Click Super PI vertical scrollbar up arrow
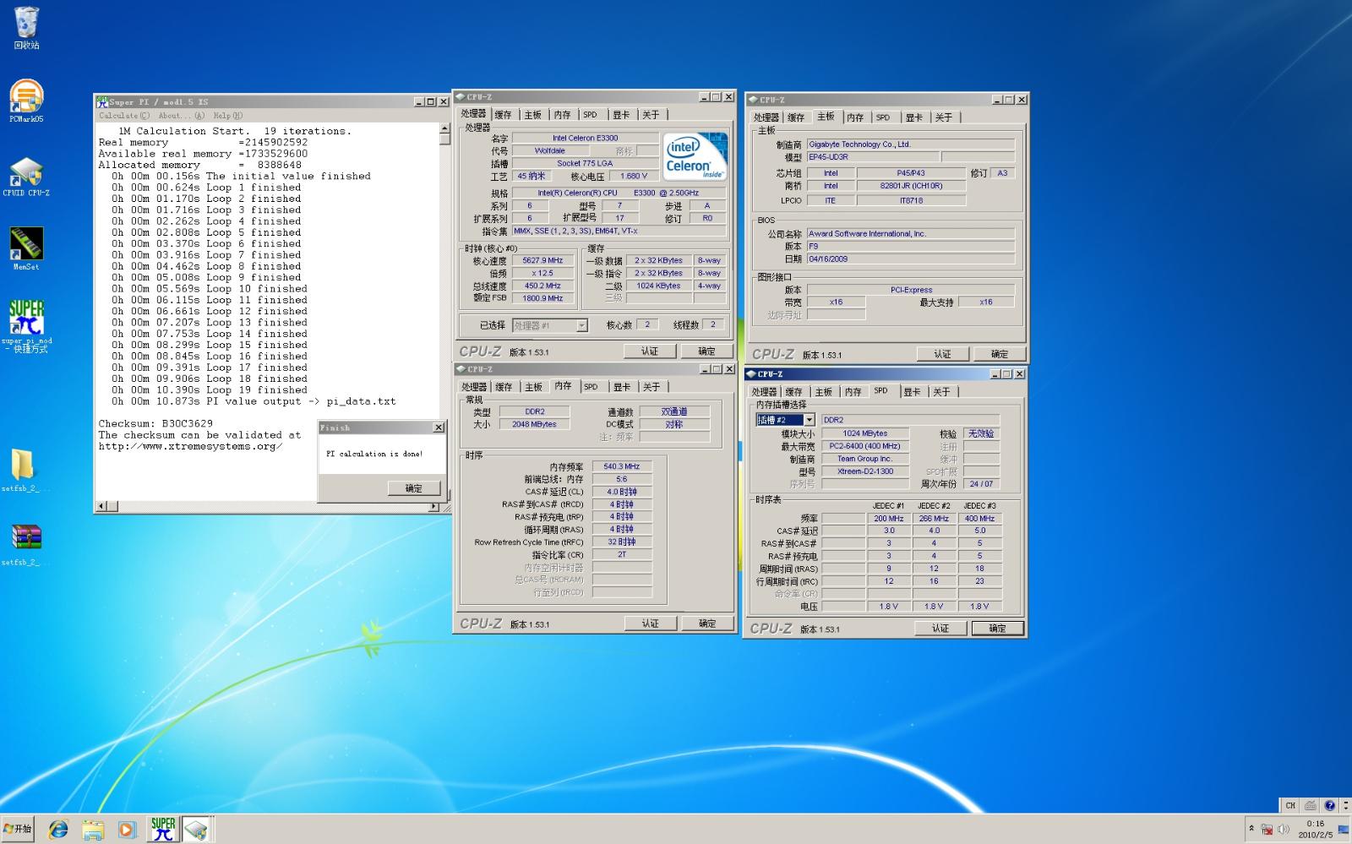The width and height of the screenshot is (1352, 844). [x=444, y=129]
